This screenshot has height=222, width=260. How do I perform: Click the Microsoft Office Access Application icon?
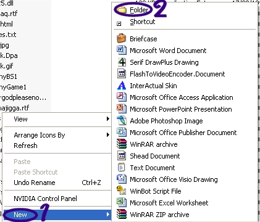pos(122,97)
